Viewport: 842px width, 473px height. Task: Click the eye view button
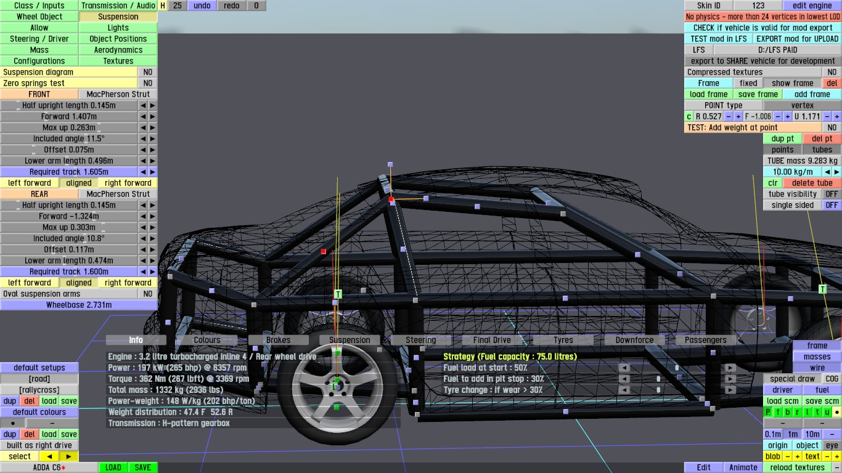coord(832,445)
